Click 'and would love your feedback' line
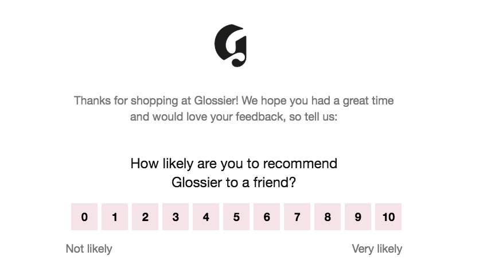The width and height of the screenshot is (487, 271). click(x=207, y=117)
